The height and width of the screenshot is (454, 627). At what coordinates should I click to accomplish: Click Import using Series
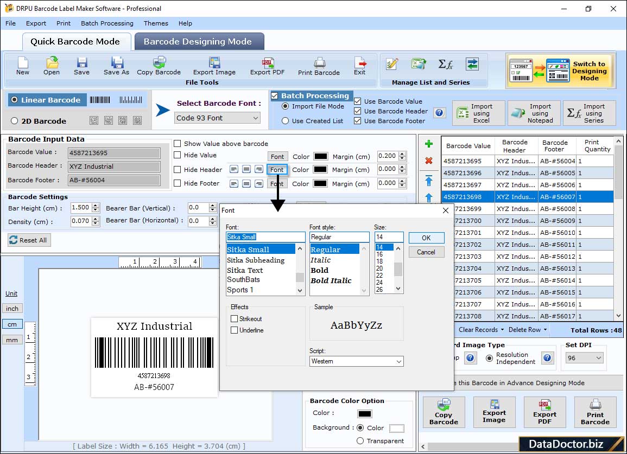coord(590,113)
